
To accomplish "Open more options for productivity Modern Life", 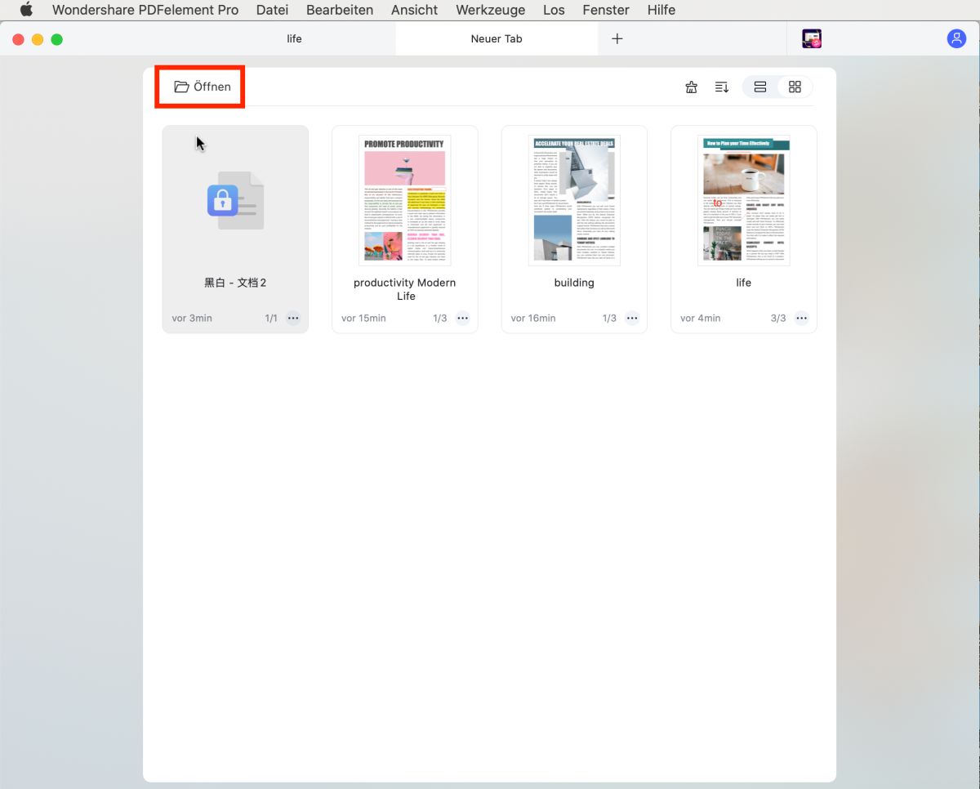I will 462,318.
